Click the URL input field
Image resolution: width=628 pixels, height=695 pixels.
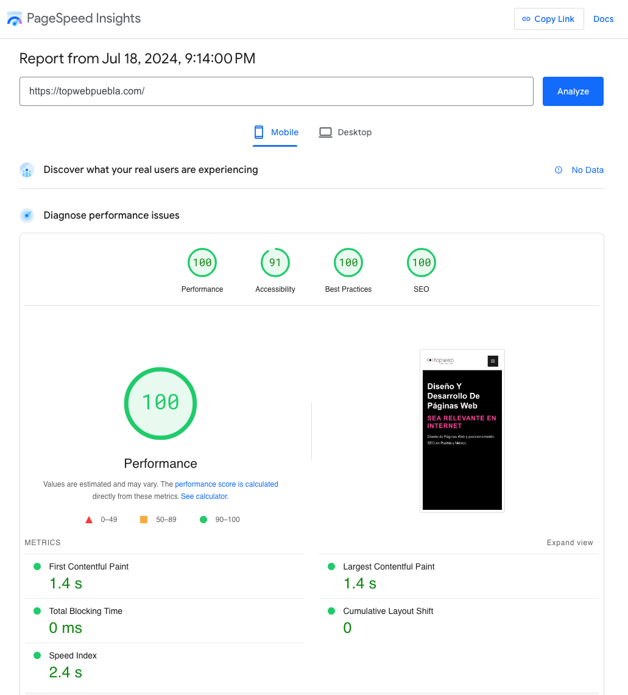click(276, 91)
